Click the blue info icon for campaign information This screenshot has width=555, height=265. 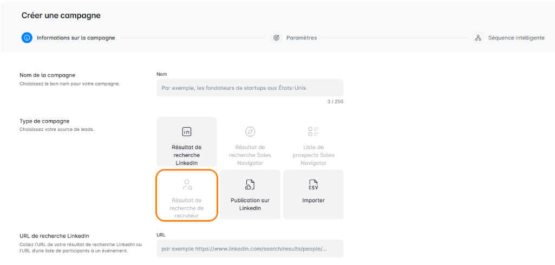pos(27,38)
